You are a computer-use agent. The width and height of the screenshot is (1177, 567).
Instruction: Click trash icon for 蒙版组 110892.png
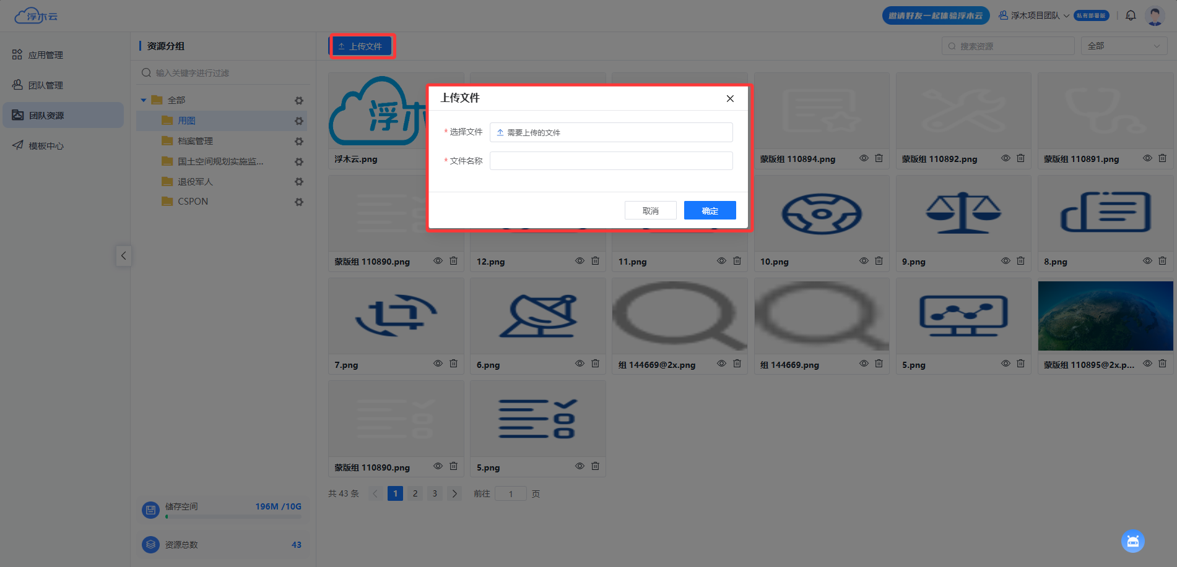click(x=1020, y=158)
